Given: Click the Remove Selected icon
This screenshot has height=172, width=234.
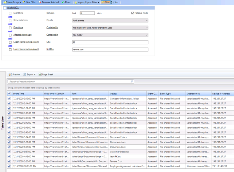Looking at the screenshot, I should (40, 2).
